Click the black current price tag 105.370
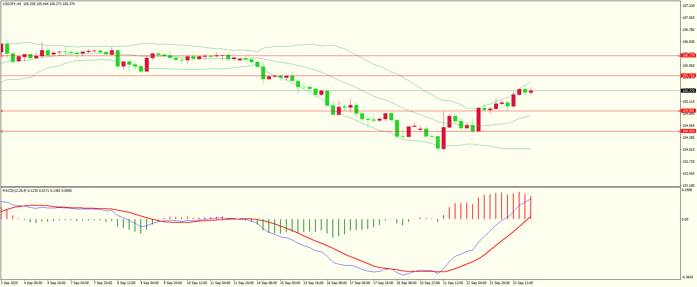 [x=688, y=91]
